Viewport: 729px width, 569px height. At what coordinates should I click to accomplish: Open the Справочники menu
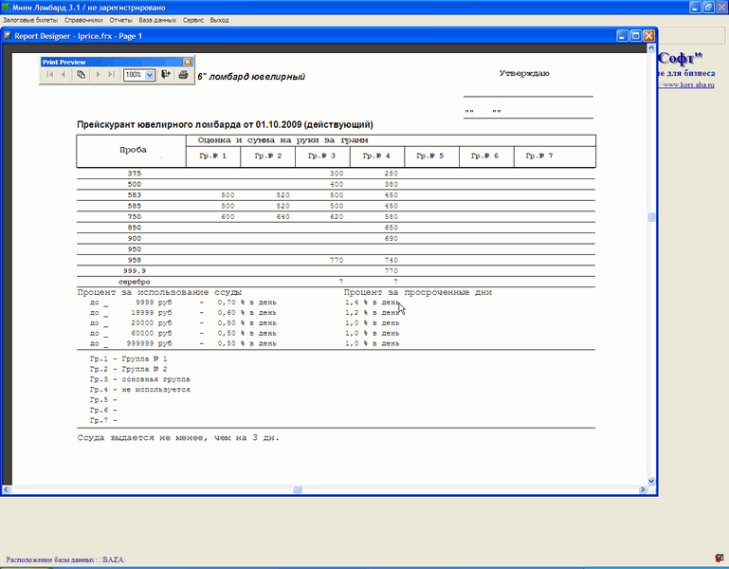tap(83, 20)
